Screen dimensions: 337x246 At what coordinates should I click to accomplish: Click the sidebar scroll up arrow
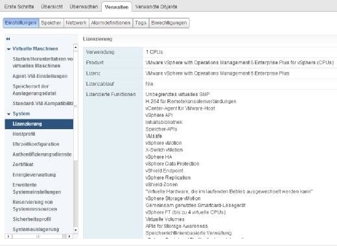[x=76, y=47]
